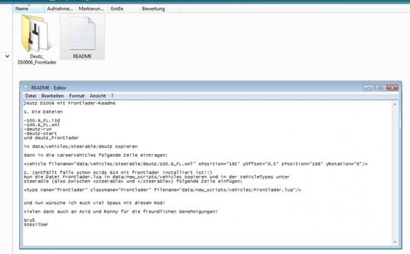The image size is (410, 254).
Task: Click the 'README - Editor' title text
Action: click(48, 88)
